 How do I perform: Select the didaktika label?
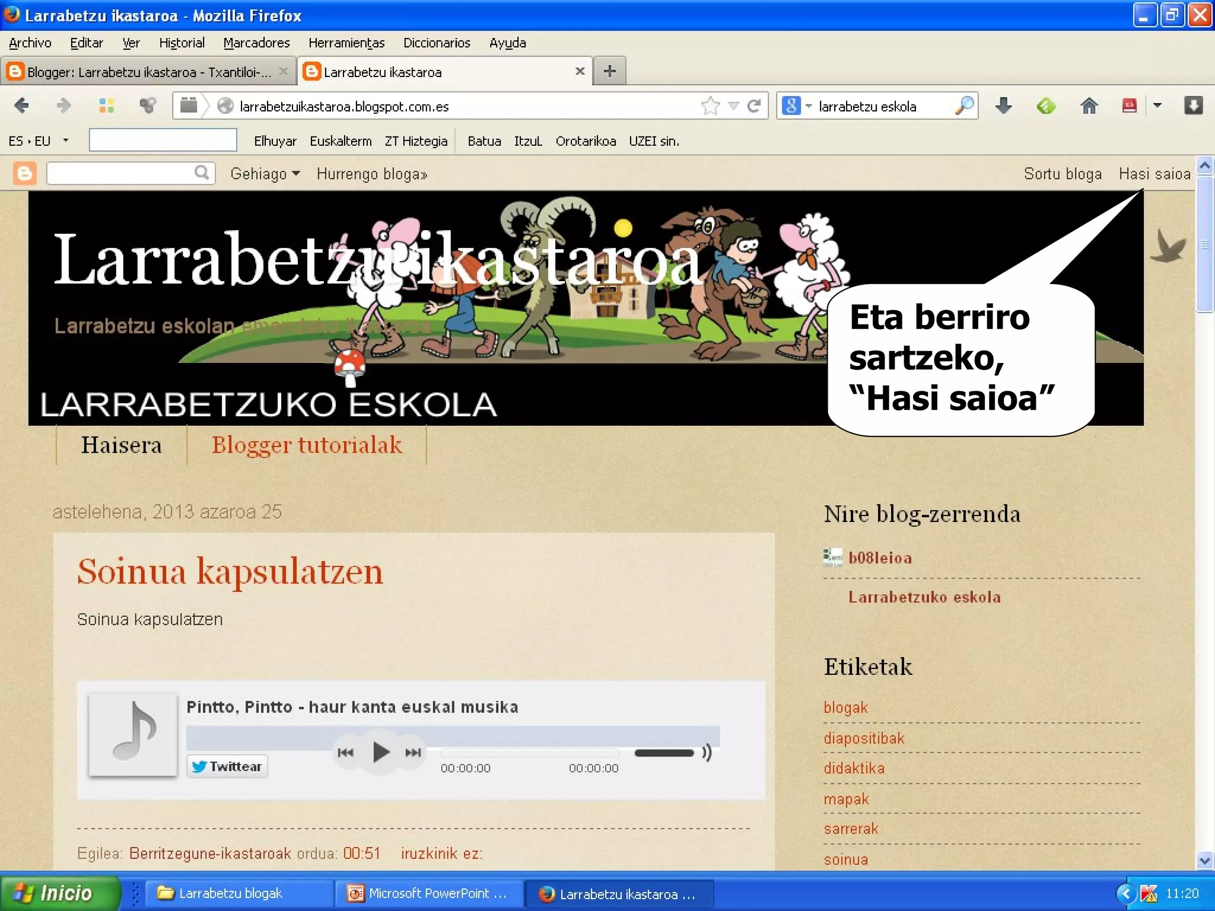click(854, 768)
